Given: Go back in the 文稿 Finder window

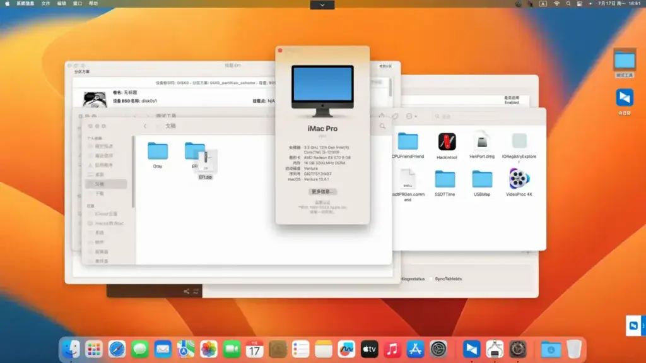Looking at the screenshot, I should coord(145,126).
